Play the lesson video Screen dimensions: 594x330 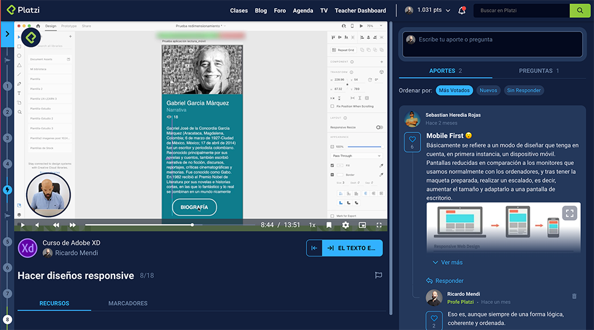[23, 226]
